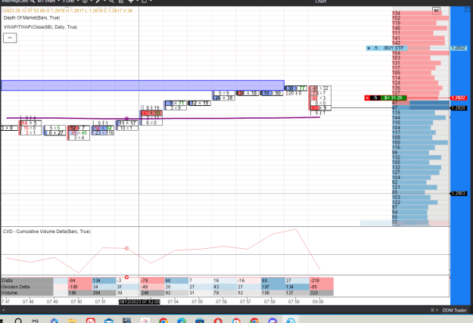Click the 10 x 90 footprint cell
This screenshot has width=473, height=323.
pos(272,93)
